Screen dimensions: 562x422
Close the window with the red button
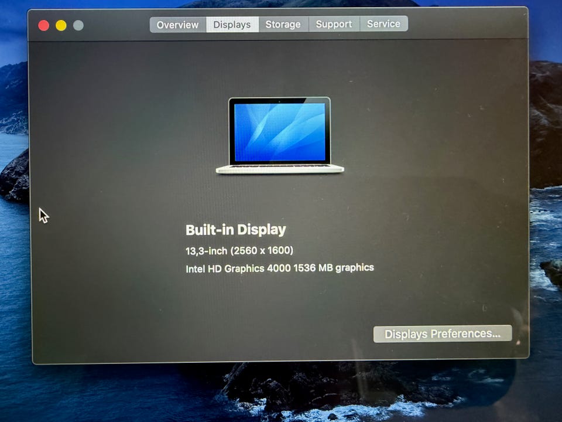(44, 25)
